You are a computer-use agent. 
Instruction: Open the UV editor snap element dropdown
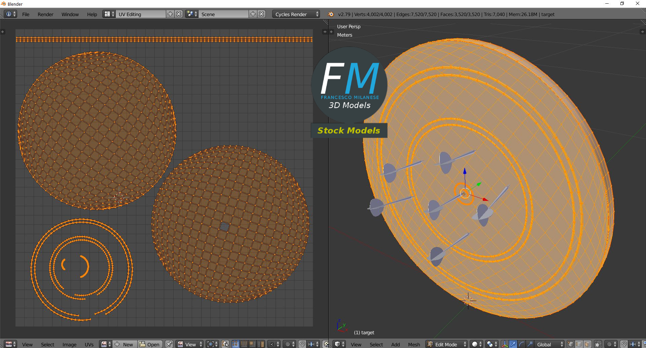(313, 344)
